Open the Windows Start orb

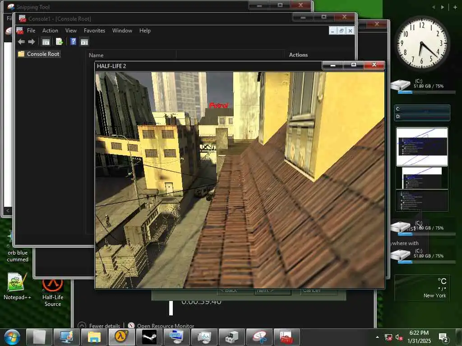click(12, 337)
